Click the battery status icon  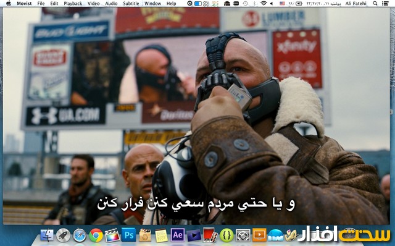pyautogui.click(x=299, y=3)
